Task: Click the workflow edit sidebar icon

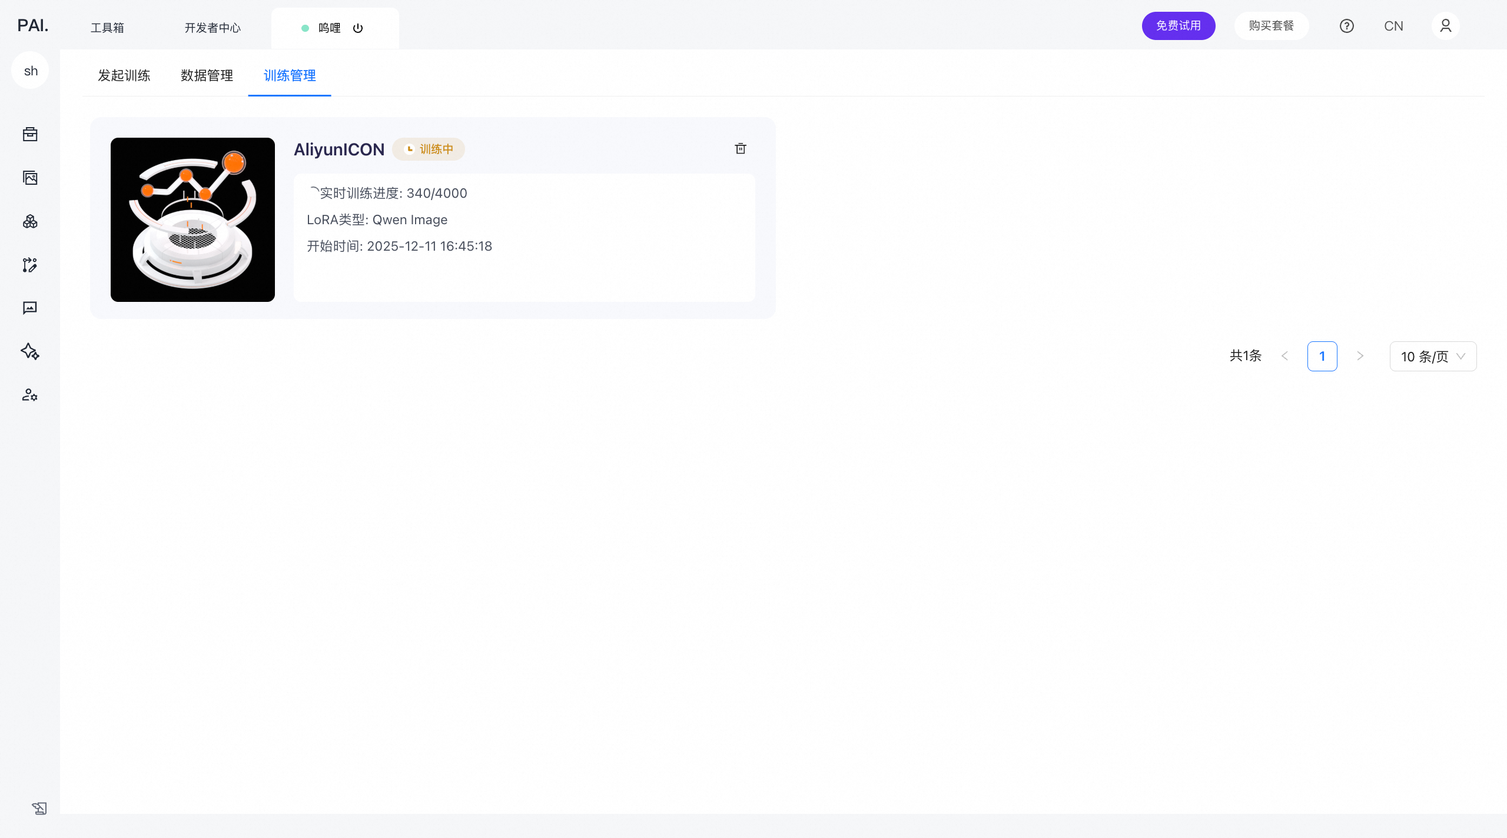Action: coord(30,265)
